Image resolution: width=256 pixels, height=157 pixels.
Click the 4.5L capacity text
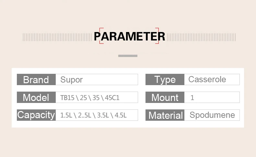click(121, 115)
